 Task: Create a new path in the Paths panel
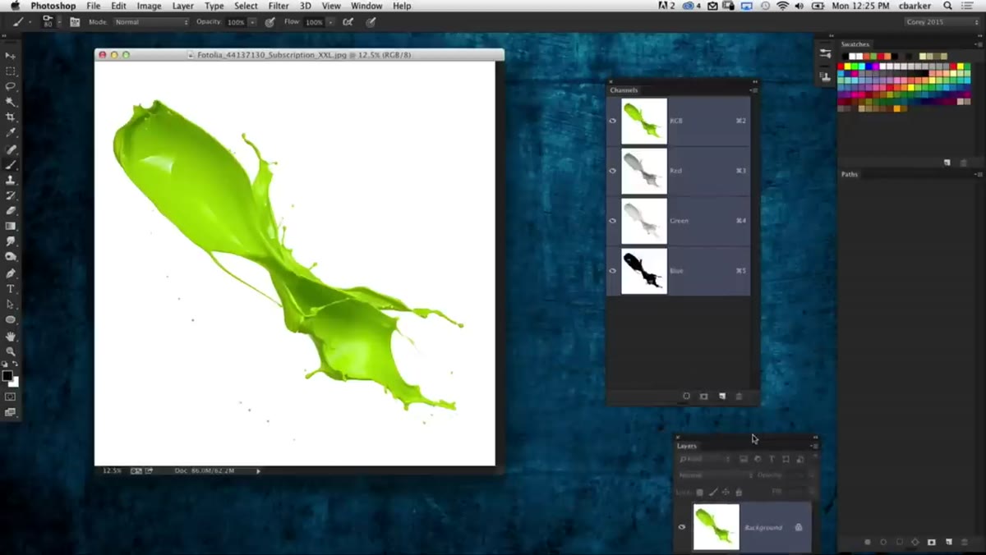click(x=948, y=542)
